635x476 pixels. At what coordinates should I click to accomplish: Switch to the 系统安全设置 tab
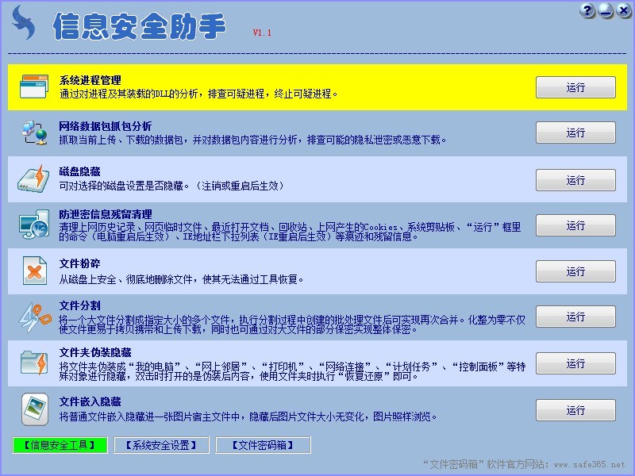161,445
